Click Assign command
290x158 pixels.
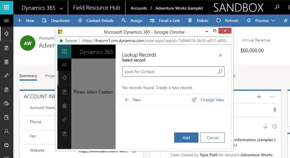(x=132, y=21)
